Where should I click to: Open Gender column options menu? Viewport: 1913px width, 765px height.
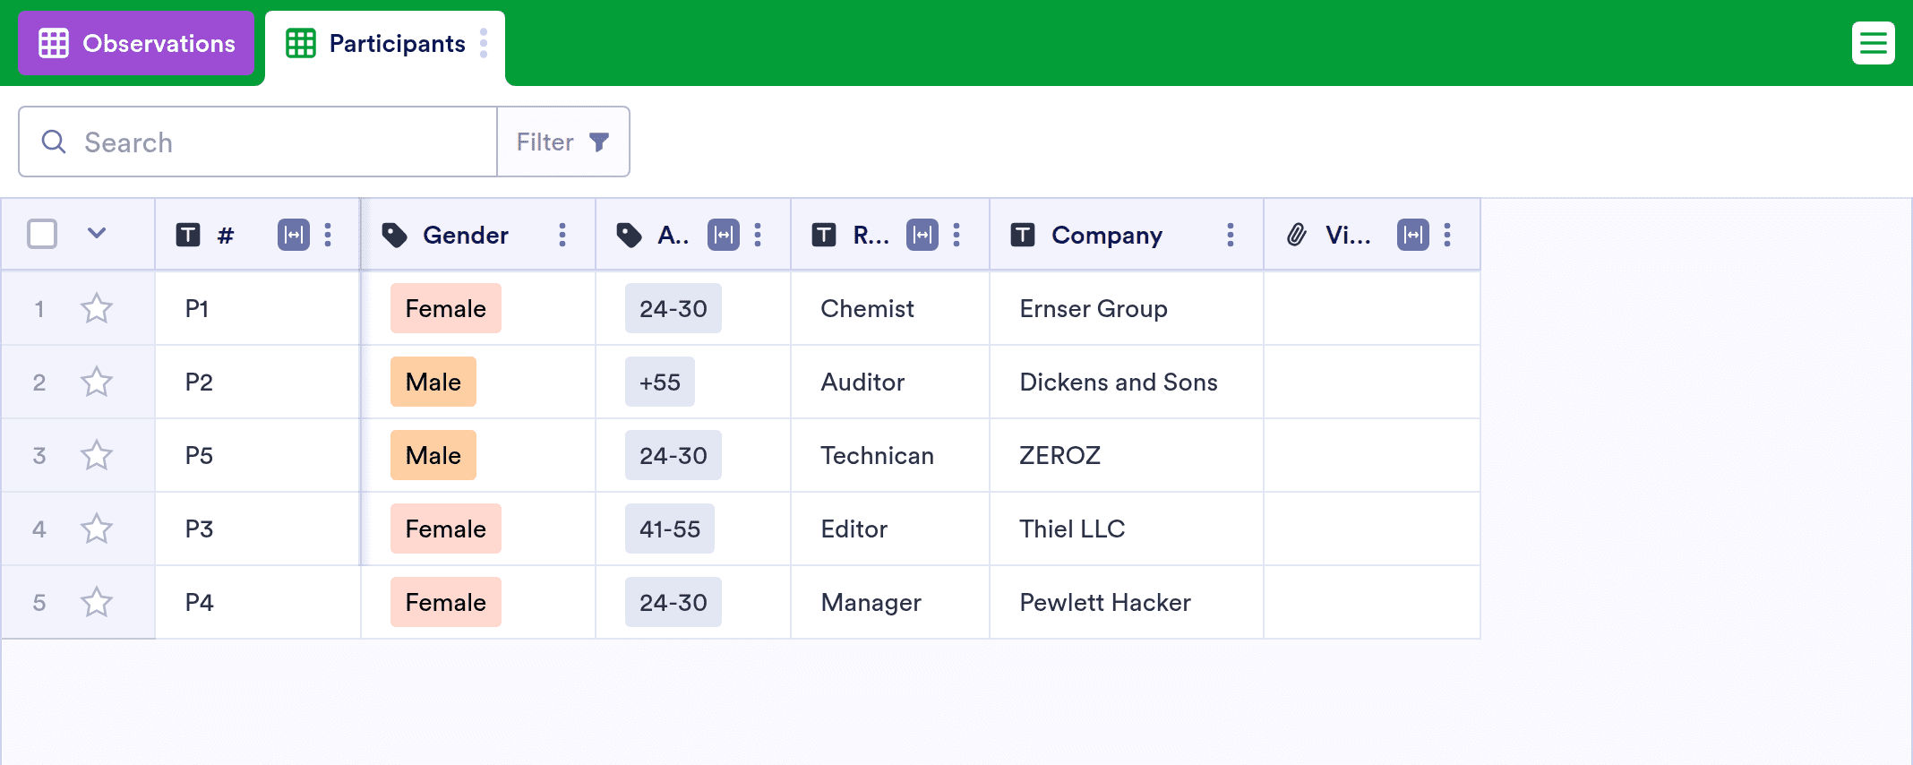(x=562, y=235)
